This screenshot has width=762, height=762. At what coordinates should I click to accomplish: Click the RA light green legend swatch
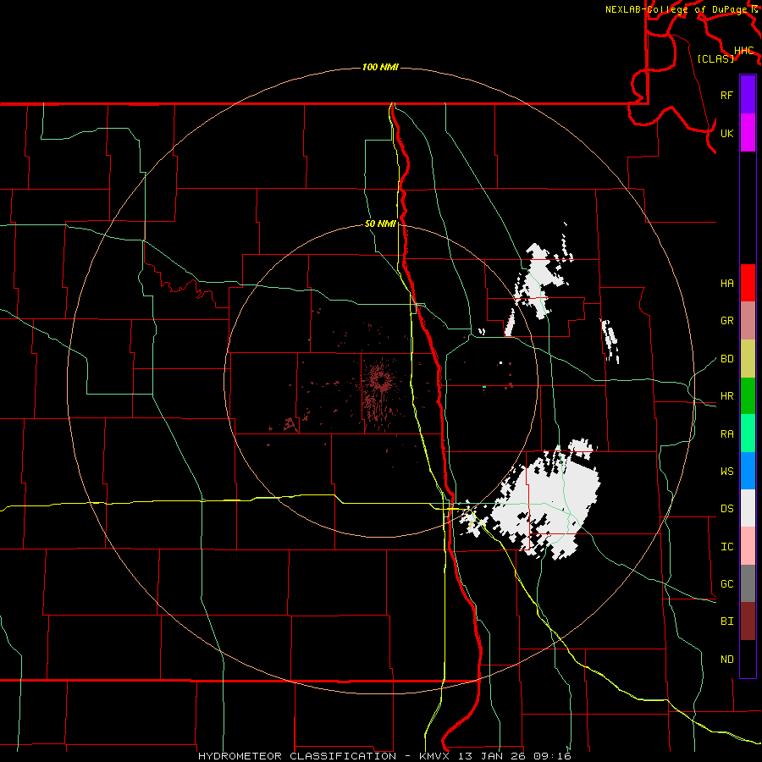pos(748,433)
